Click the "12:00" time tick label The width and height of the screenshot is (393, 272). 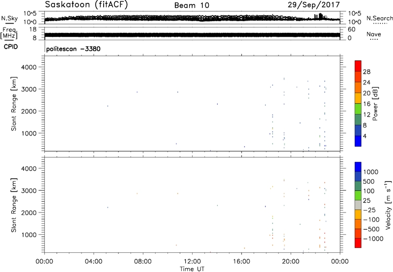click(x=192, y=262)
